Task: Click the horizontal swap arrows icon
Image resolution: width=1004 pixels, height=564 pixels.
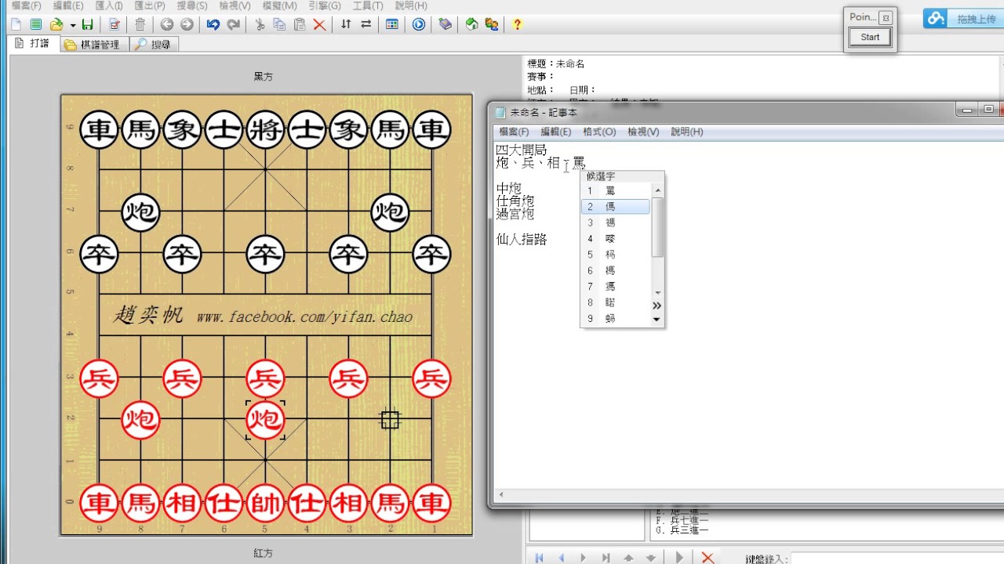Action: (366, 24)
